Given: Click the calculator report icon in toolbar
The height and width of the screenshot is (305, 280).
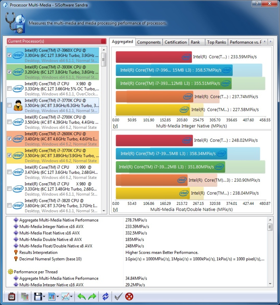Looking at the screenshot, I should [25, 296].
